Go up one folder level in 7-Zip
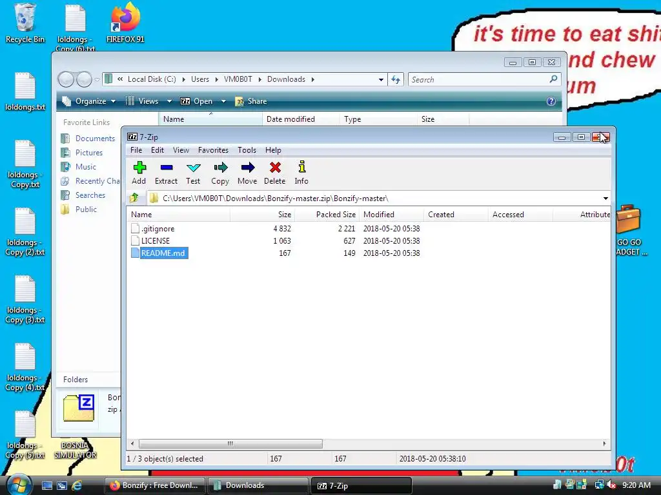Screen dimensions: 661x495 click(x=134, y=198)
